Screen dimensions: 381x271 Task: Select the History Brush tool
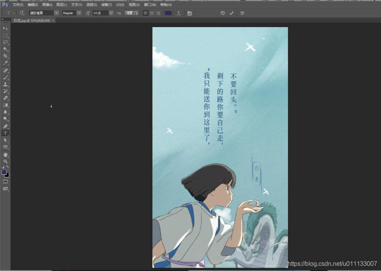pyautogui.click(x=5, y=91)
